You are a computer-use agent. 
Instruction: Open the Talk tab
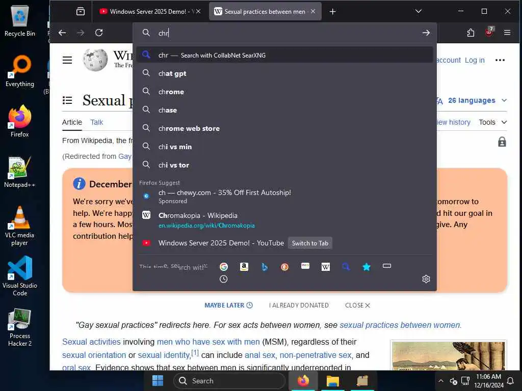pyautogui.click(x=96, y=122)
